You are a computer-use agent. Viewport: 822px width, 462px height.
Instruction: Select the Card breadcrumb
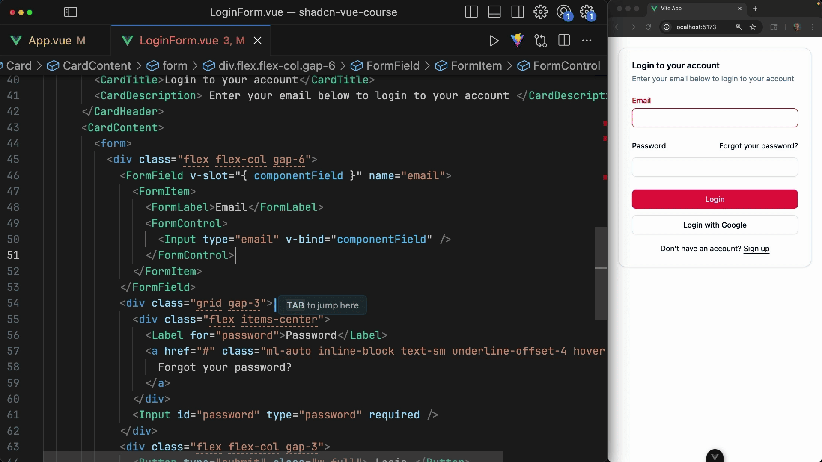click(x=19, y=66)
